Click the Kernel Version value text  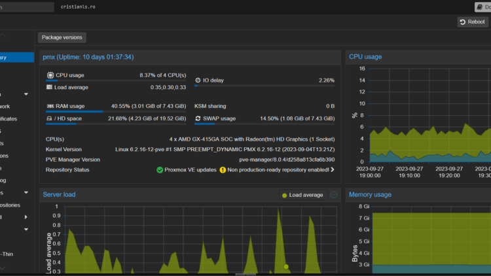pos(225,150)
